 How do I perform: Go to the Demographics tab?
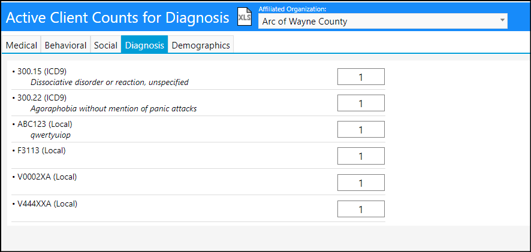pyautogui.click(x=201, y=45)
